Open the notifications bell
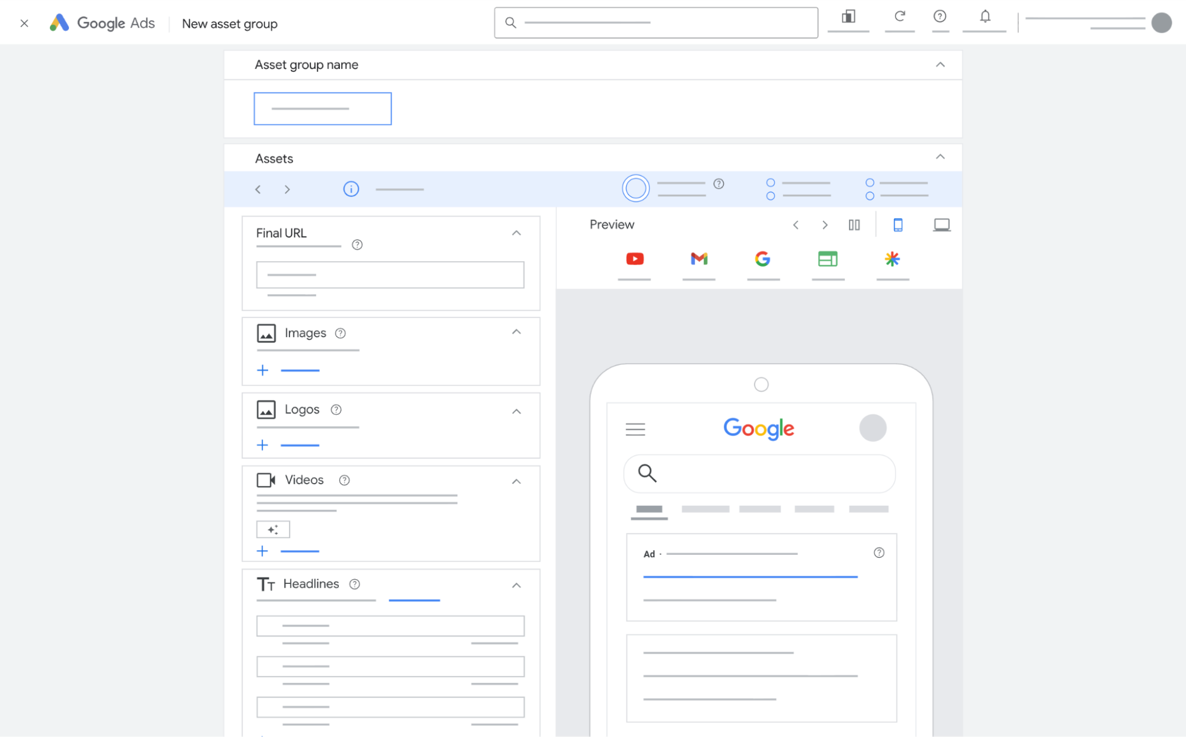Viewport: 1186px width, 737px height. click(985, 16)
